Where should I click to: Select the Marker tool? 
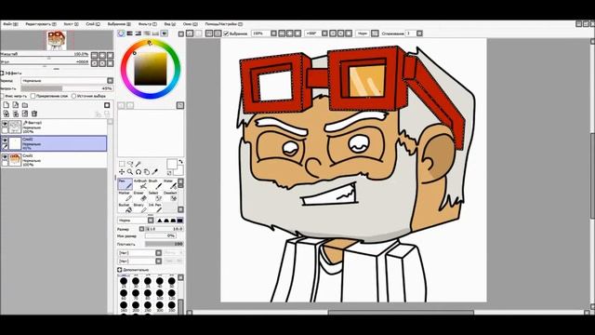coord(125,196)
